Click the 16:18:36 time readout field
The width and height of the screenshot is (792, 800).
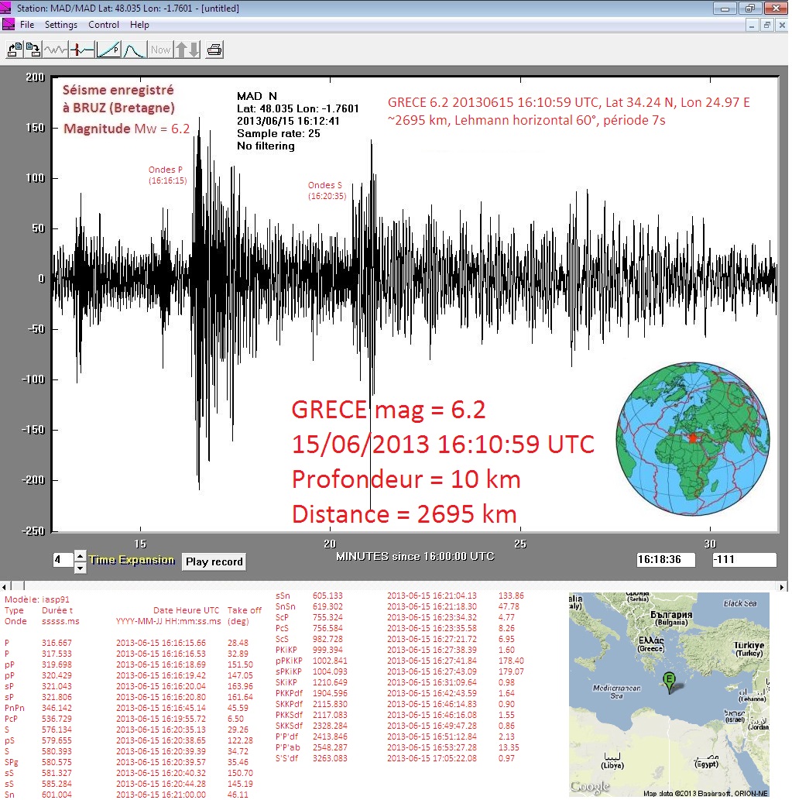[x=665, y=559]
